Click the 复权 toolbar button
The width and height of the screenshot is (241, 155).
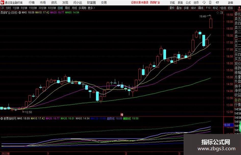coord(172,8)
